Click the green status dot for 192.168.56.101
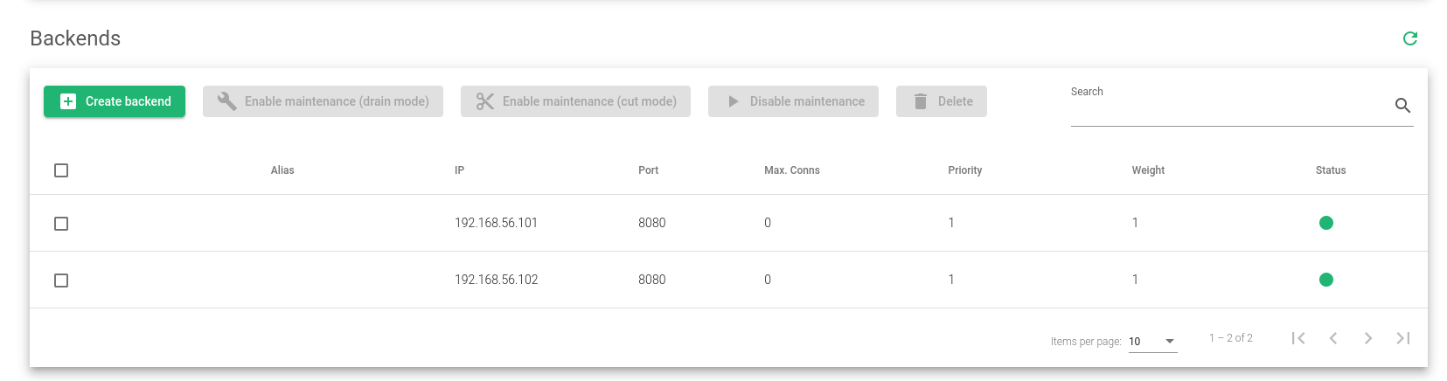The image size is (1447, 381). point(1325,223)
